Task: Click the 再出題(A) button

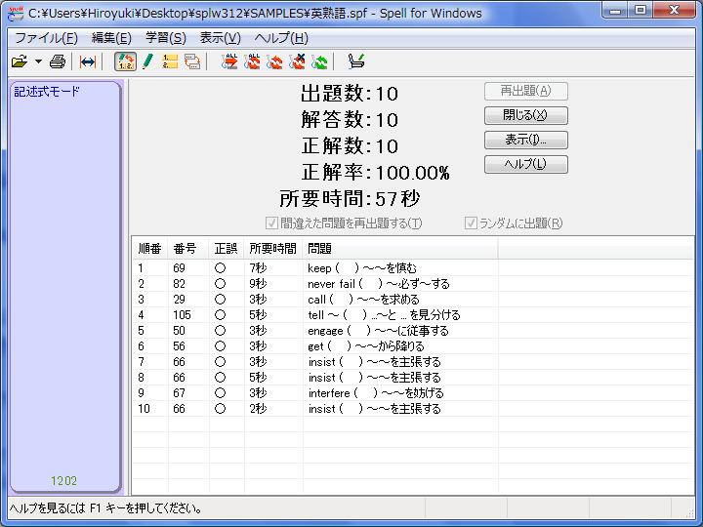Action: coord(526,91)
